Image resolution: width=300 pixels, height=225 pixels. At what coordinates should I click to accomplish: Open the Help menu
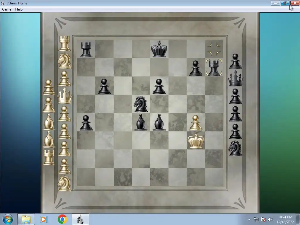[x=19, y=9]
